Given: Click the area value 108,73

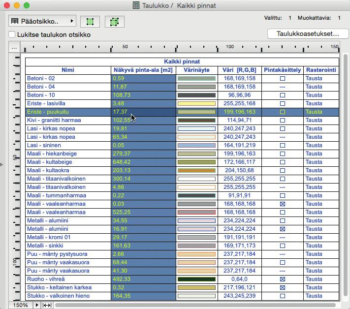Looking at the screenshot, I should click(x=122, y=95).
